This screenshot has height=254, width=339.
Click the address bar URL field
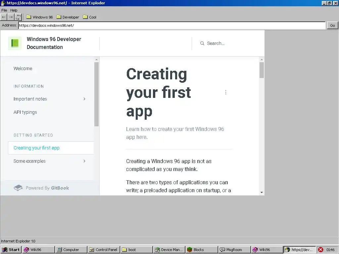(x=172, y=25)
